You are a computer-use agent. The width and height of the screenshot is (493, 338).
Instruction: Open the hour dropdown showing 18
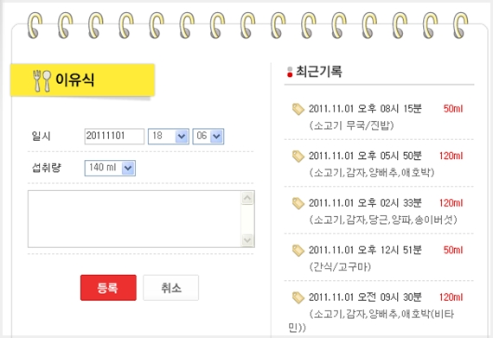[169, 137]
